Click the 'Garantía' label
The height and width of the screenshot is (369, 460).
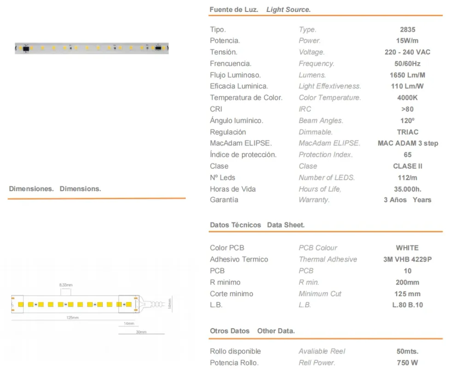[x=224, y=200]
